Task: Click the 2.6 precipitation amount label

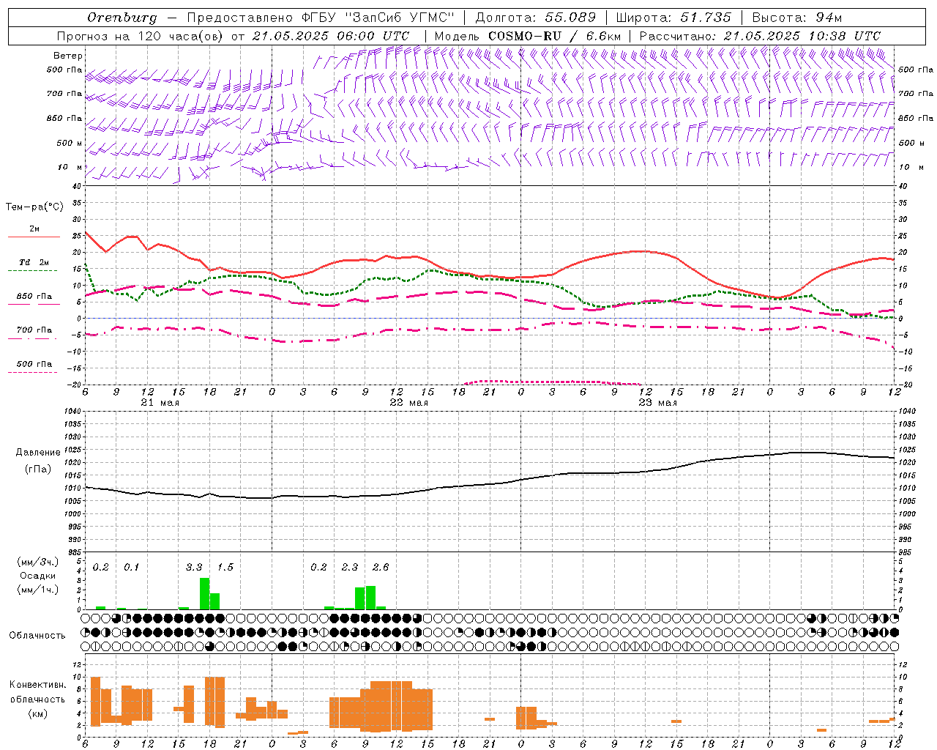Action: 381,568
